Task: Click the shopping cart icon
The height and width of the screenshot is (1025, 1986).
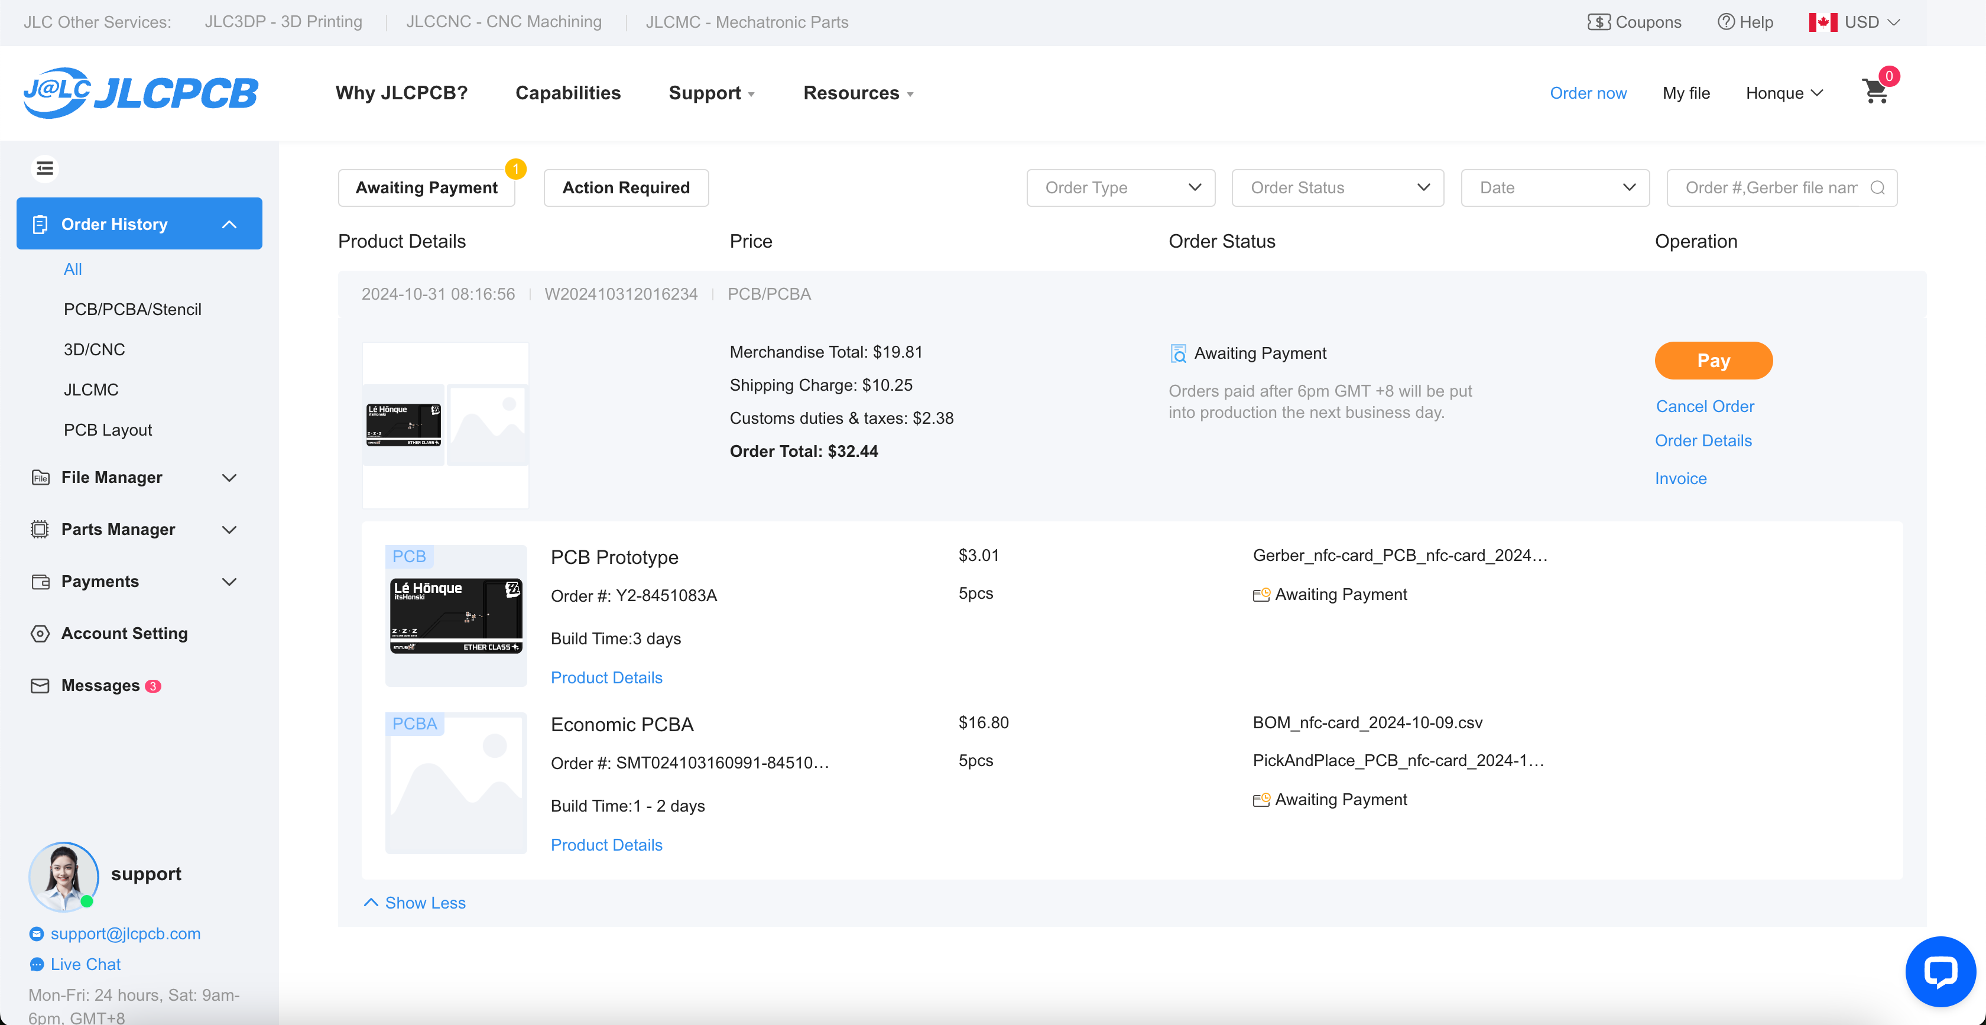Action: pyautogui.click(x=1876, y=92)
